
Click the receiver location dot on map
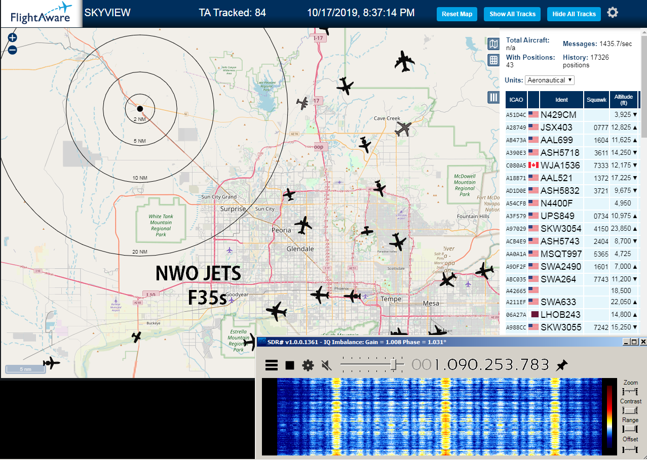(140, 108)
